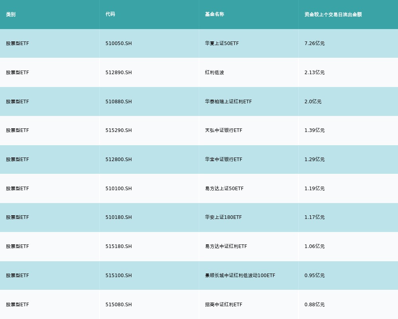Select code 515290.SH
The image size is (398, 319).
tap(119, 130)
